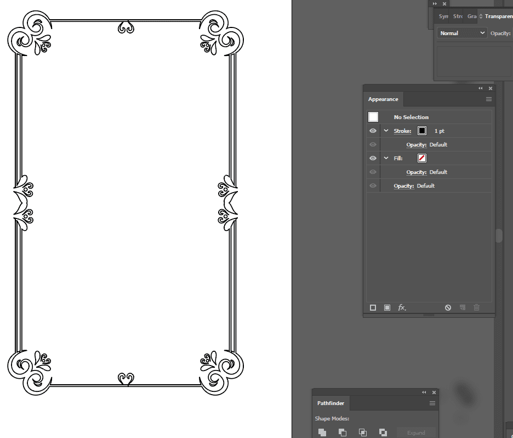
Task: Switch to the Gradient tab
Action: click(472, 16)
